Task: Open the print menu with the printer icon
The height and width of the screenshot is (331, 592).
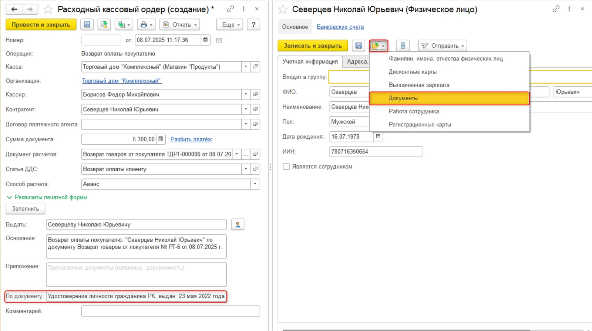Action: click(x=147, y=25)
